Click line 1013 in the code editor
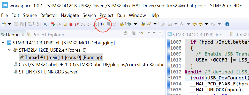 coord(217,78)
